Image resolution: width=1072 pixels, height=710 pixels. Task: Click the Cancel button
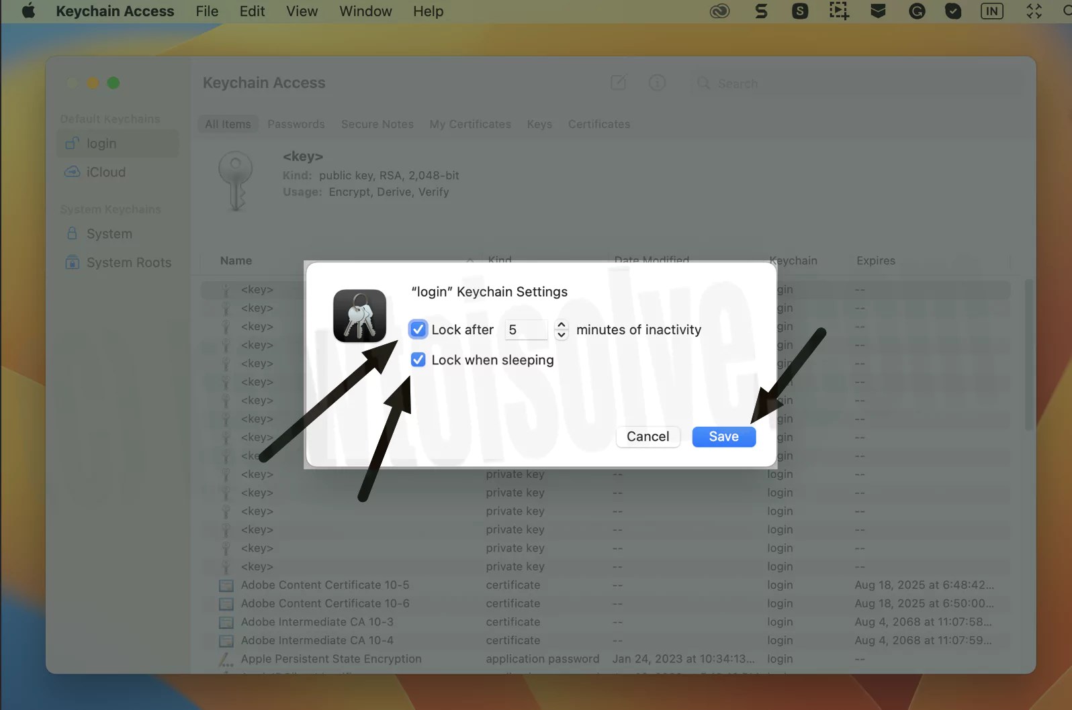[647, 437]
